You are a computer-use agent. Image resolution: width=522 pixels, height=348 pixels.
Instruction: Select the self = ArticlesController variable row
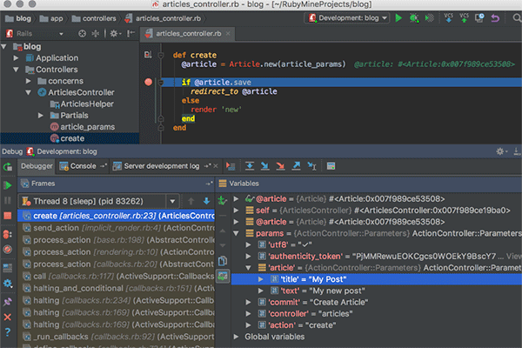click(x=377, y=211)
